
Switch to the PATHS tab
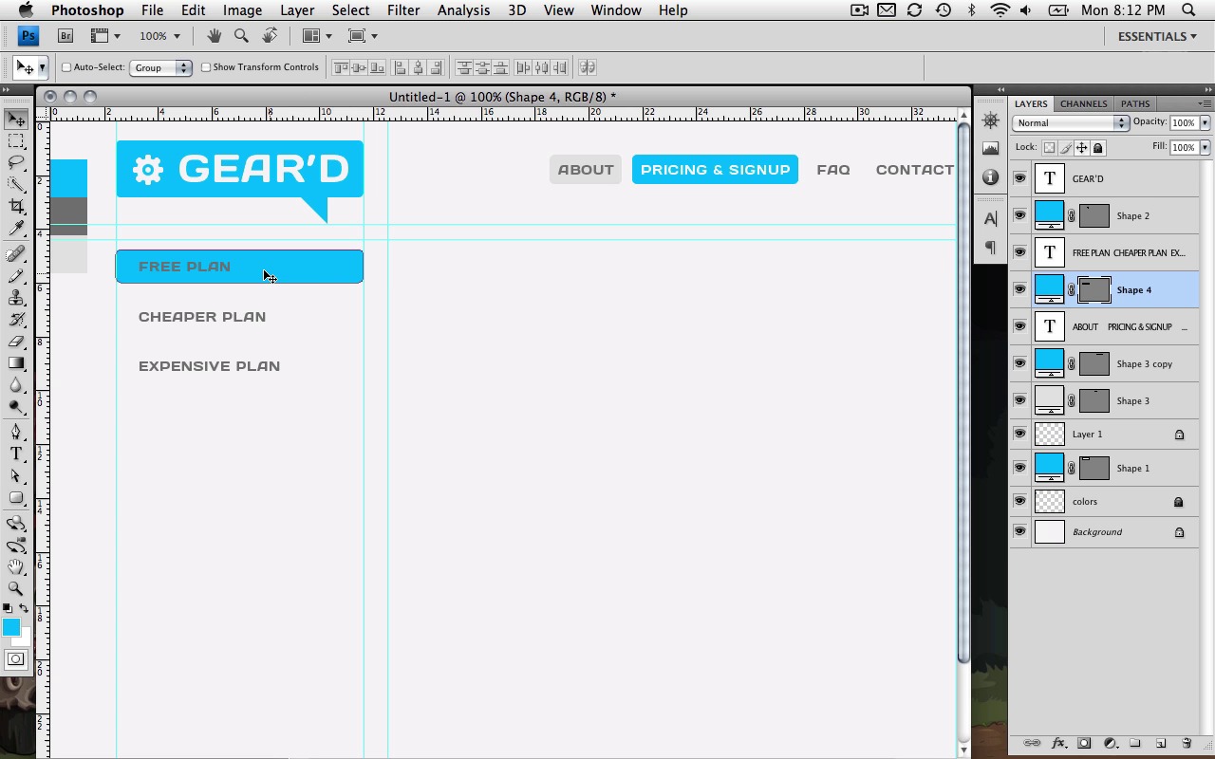(1135, 103)
